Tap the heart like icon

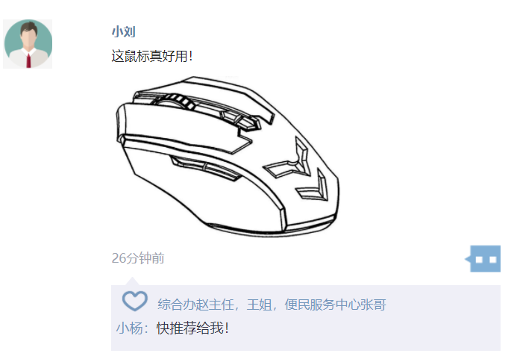pyautogui.click(x=135, y=301)
